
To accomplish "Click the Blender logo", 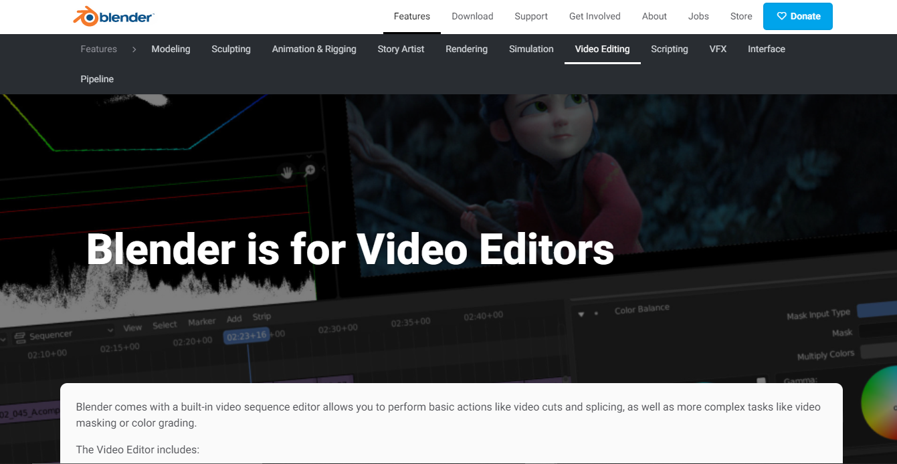I will 113,16.
